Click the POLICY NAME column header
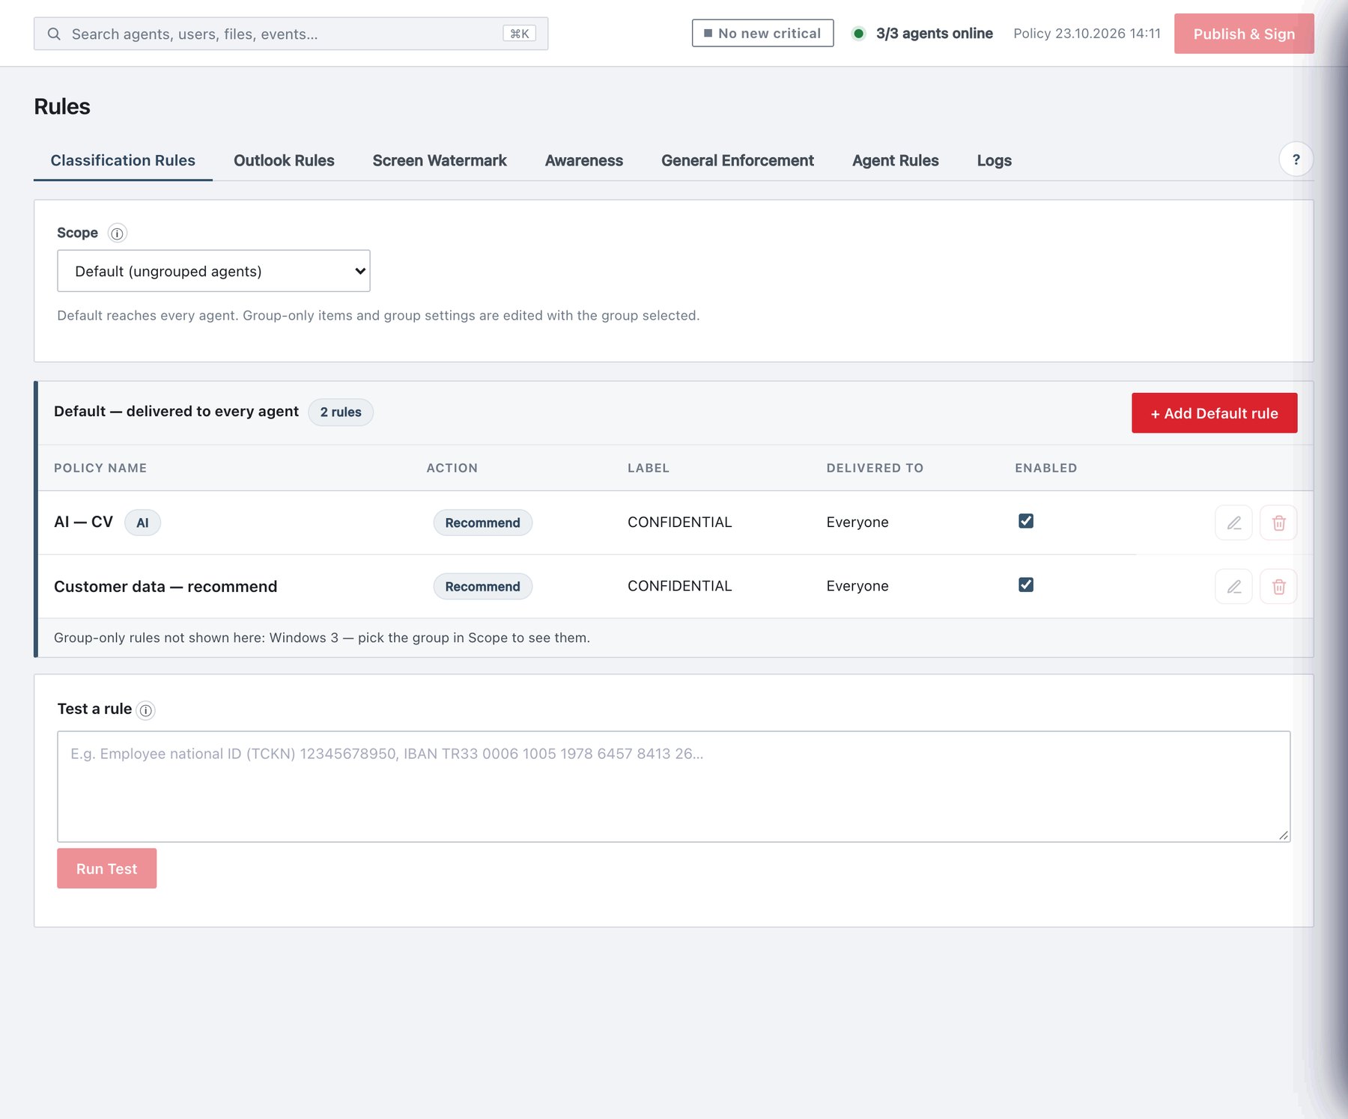The height and width of the screenshot is (1119, 1348). (100, 468)
